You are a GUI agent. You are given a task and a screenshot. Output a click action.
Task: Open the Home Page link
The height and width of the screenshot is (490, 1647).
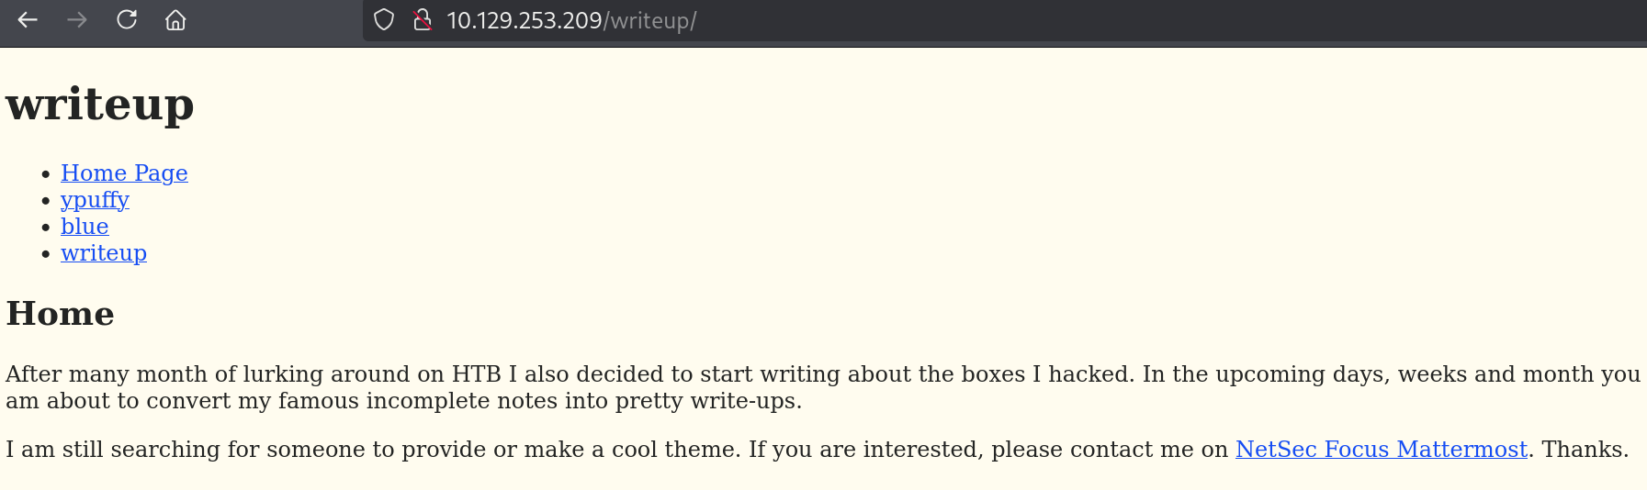(124, 173)
